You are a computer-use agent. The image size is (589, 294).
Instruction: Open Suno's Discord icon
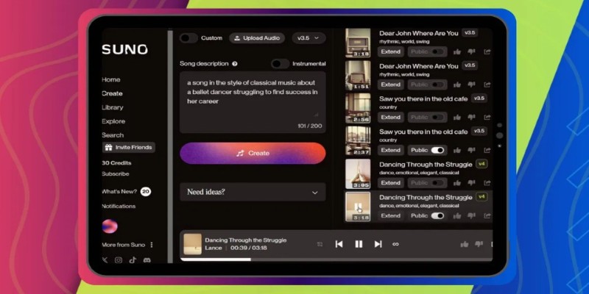(x=147, y=260)
